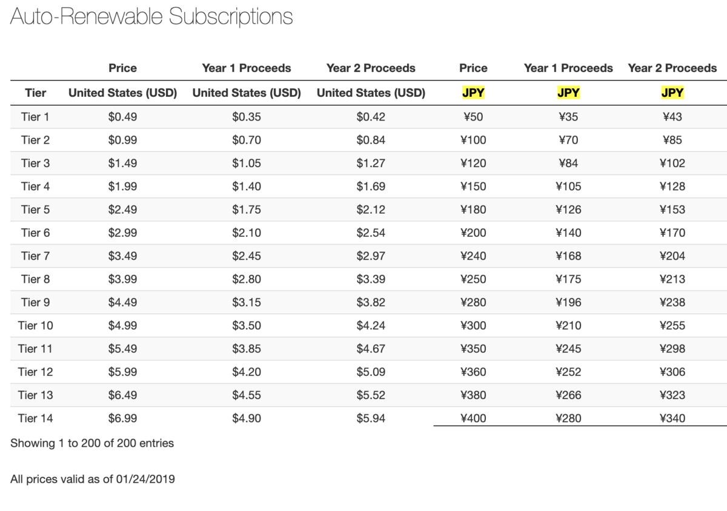This screenshot has height=511, width=727.
Task: Select the Tier 12 row label
Action: pos(36,372)
